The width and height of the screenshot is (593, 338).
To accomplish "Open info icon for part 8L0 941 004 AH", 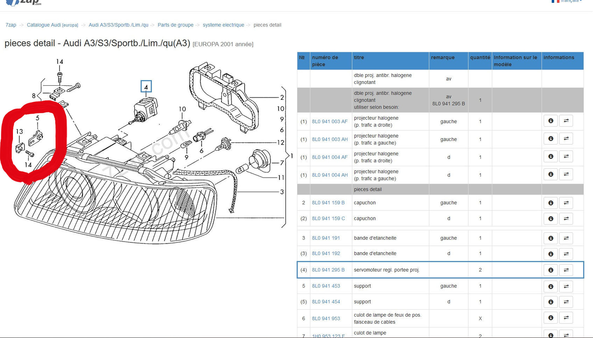I will (550, 174).
